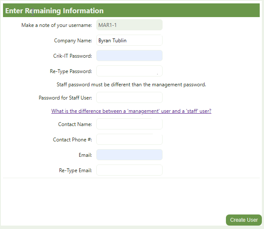Focus the Company Name input field
This screenshot has height=229, width=264.
click(129, 41)
